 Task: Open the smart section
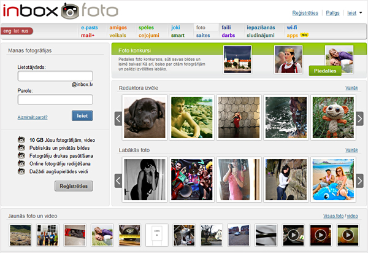click(178, 35)
